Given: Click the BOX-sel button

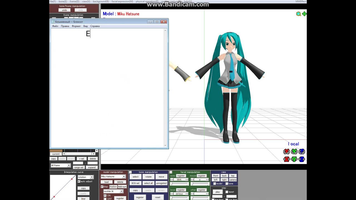Looking at the screenshot, I should tap(135, 183).
